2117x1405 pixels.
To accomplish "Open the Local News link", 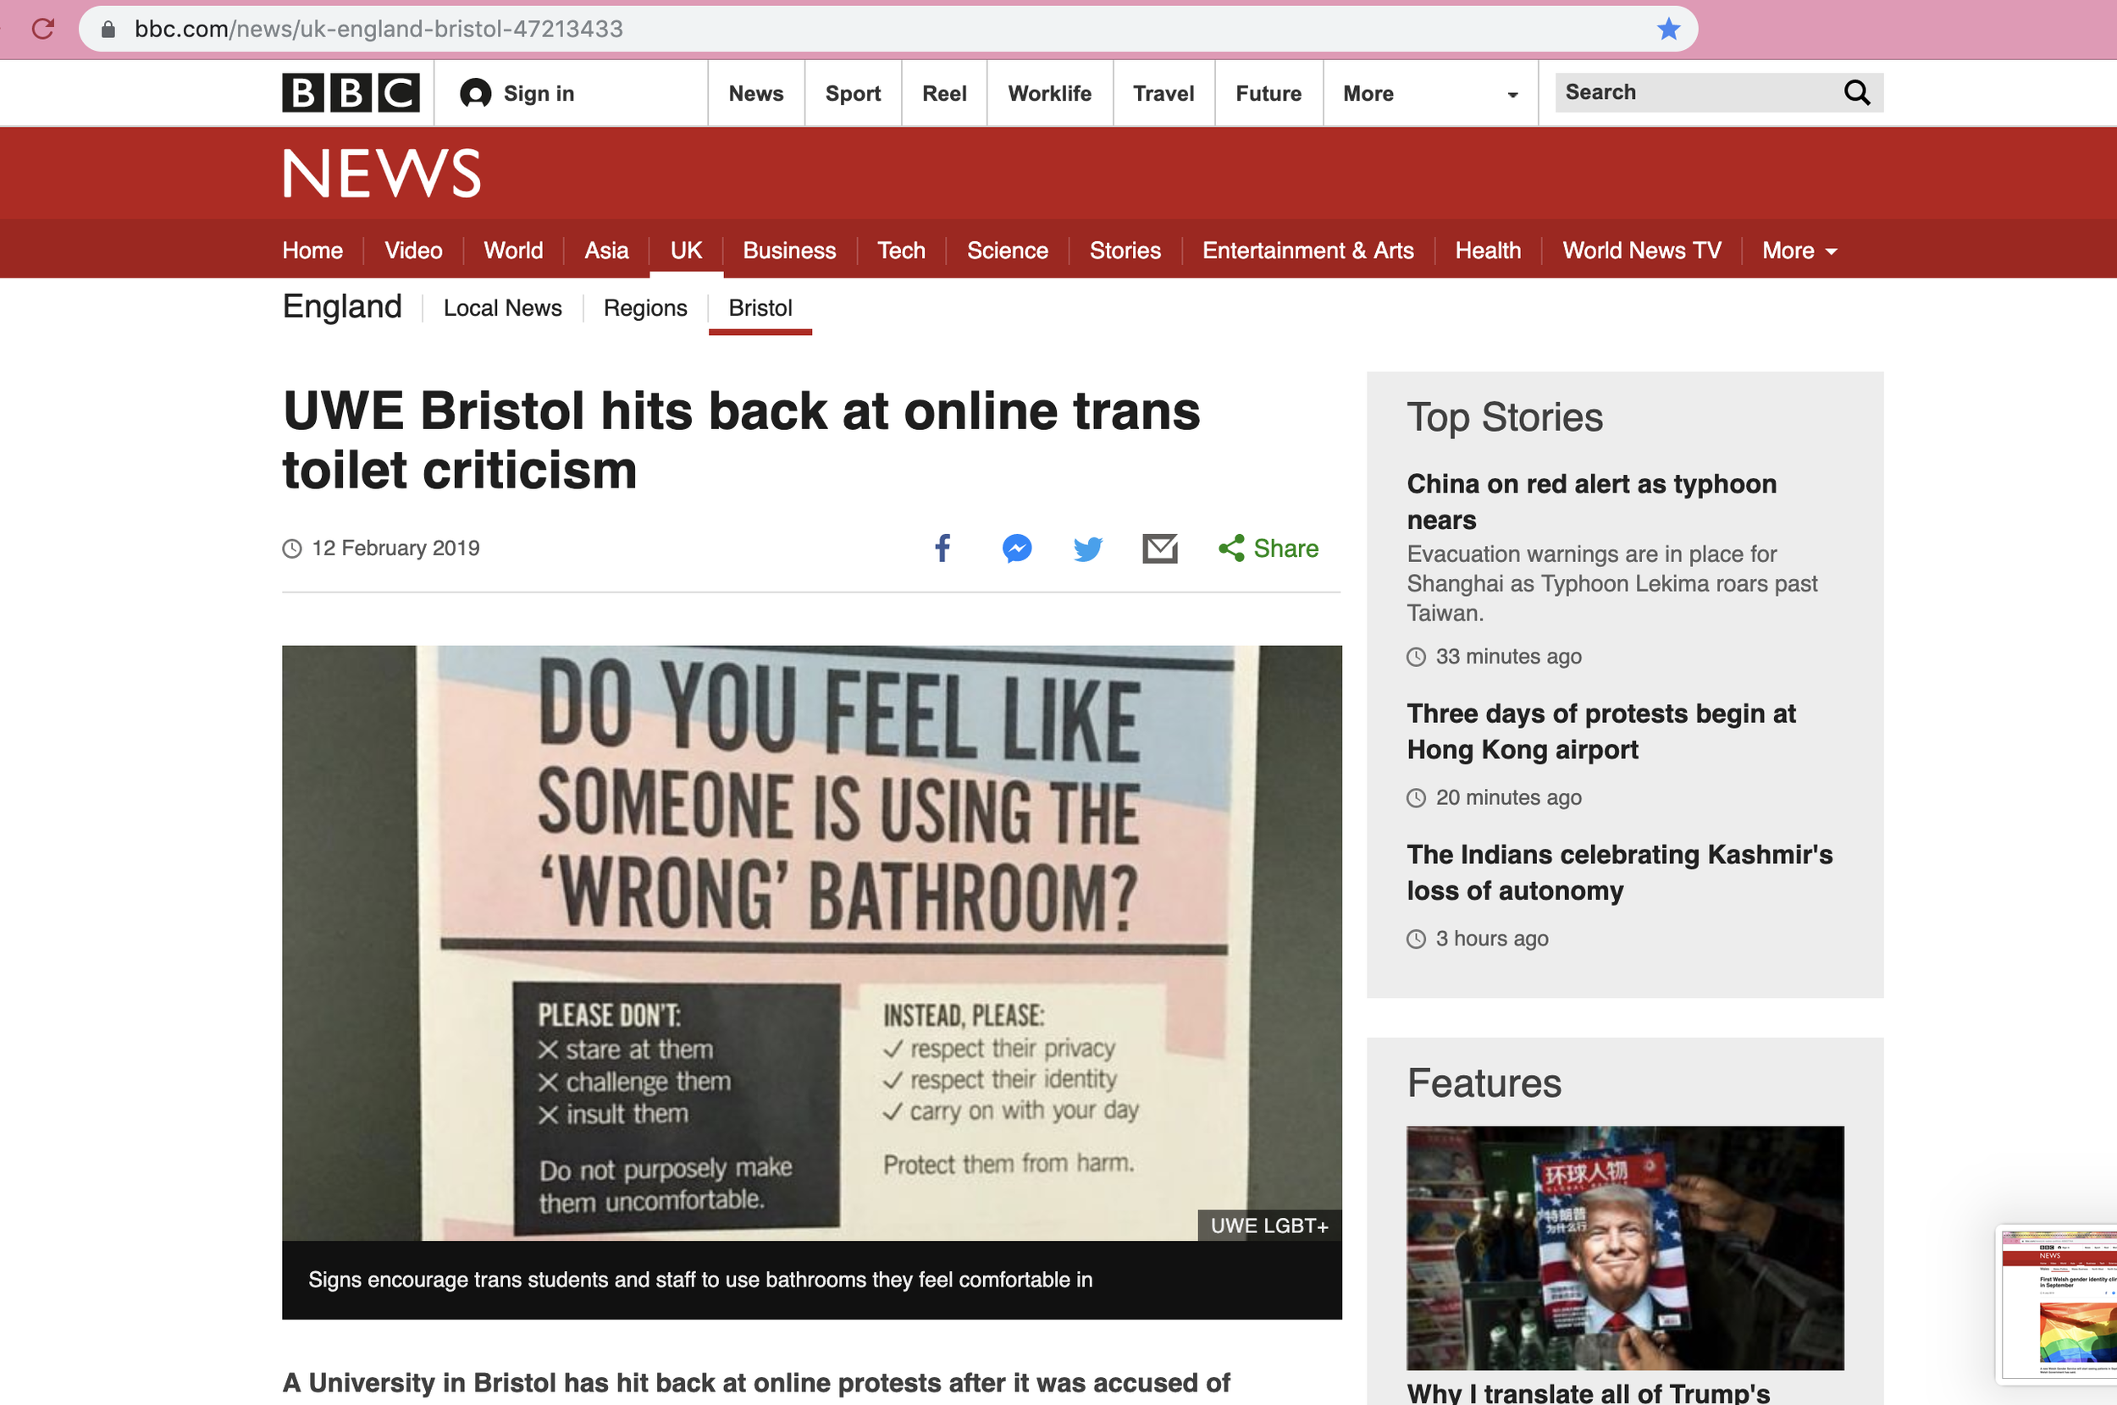I will point(502,307).
